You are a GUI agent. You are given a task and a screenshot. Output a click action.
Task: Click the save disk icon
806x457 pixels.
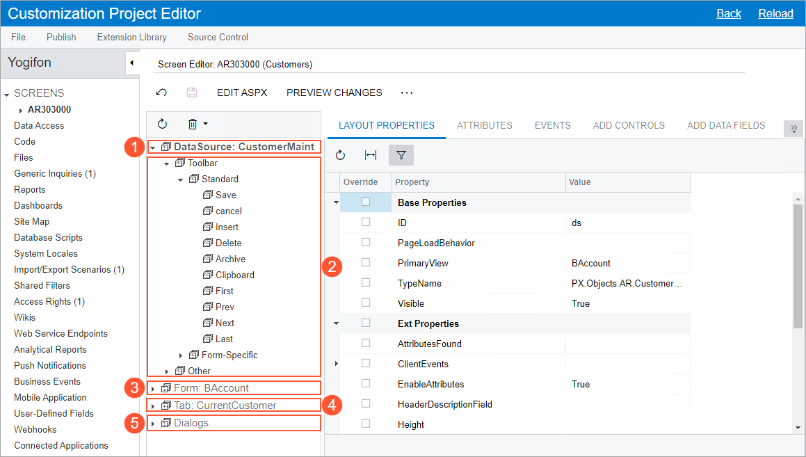click(x=192, y=93)
